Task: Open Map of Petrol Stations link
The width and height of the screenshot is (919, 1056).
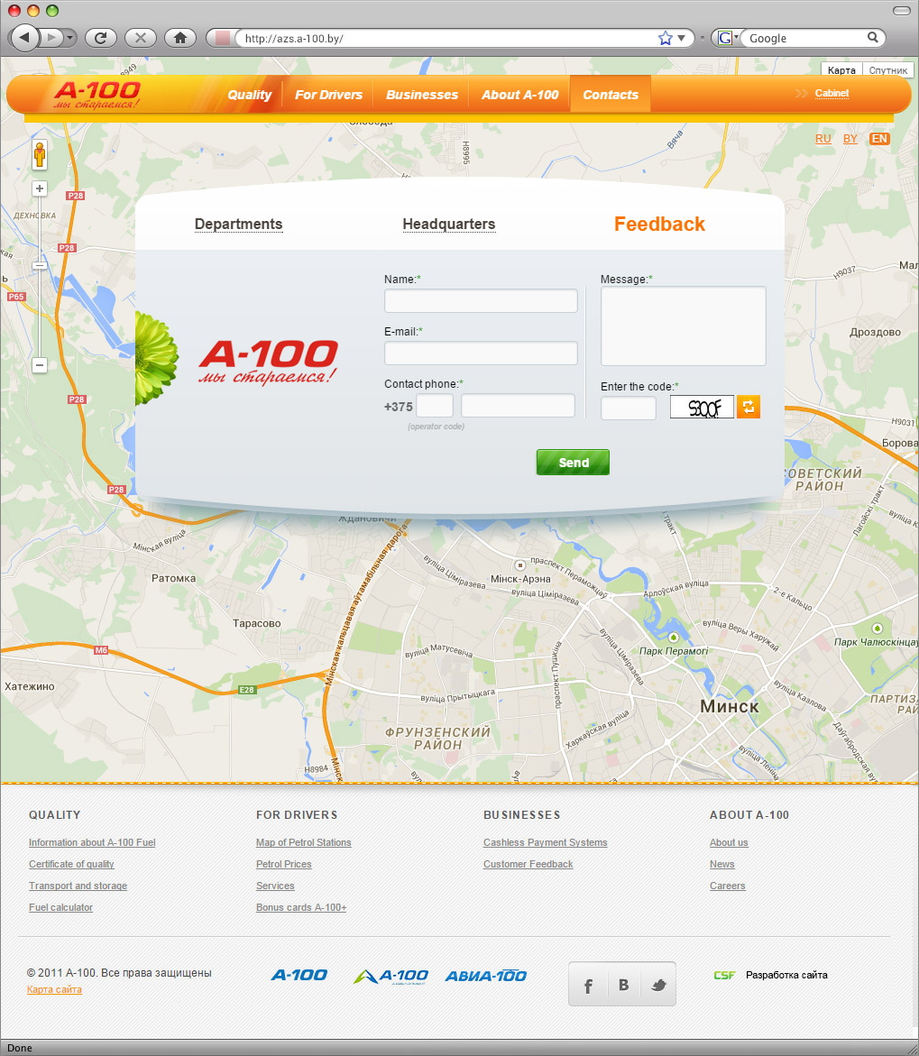Action: tap(303, 842)
